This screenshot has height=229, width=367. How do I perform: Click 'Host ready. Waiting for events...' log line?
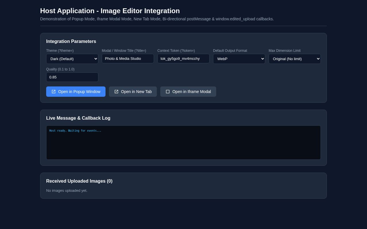75,131
